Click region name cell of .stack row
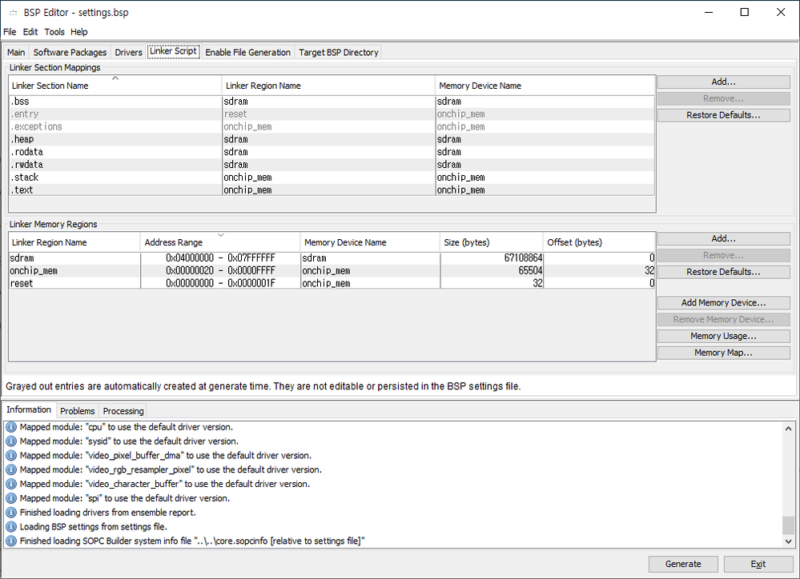This screenshot has height=579, width=800. point(328,178)
